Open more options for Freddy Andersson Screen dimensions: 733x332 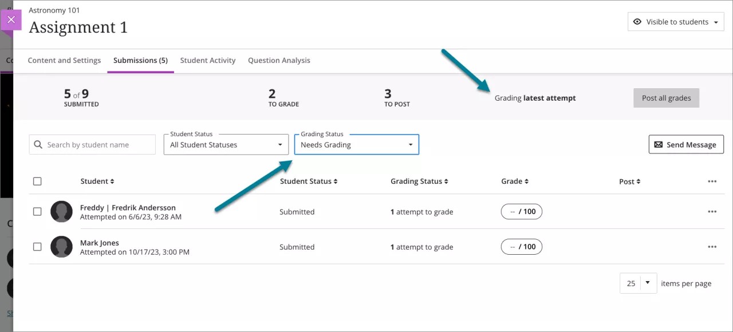[x=712, y=212]
